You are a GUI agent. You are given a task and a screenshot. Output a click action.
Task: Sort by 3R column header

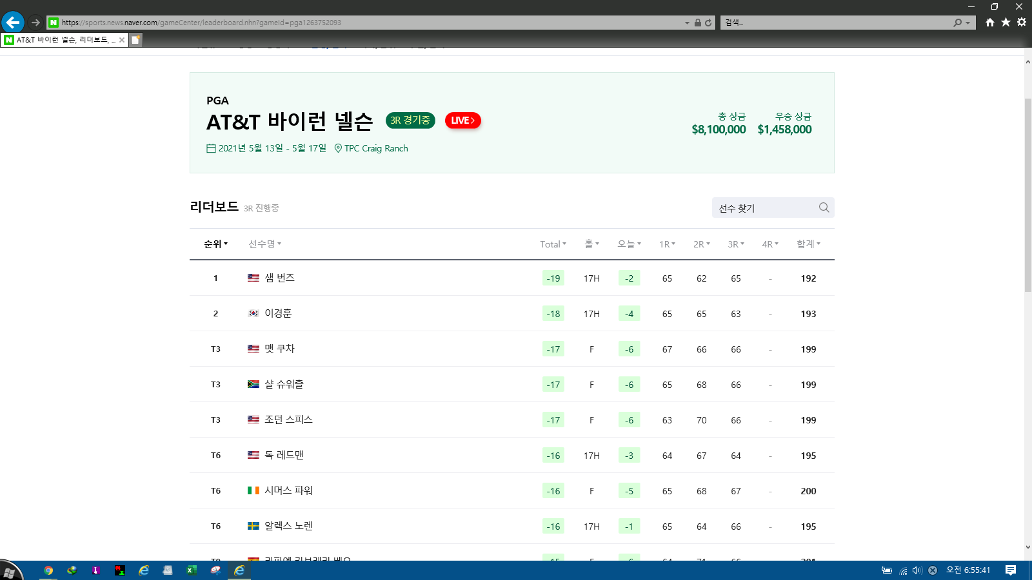click(736, 244)
